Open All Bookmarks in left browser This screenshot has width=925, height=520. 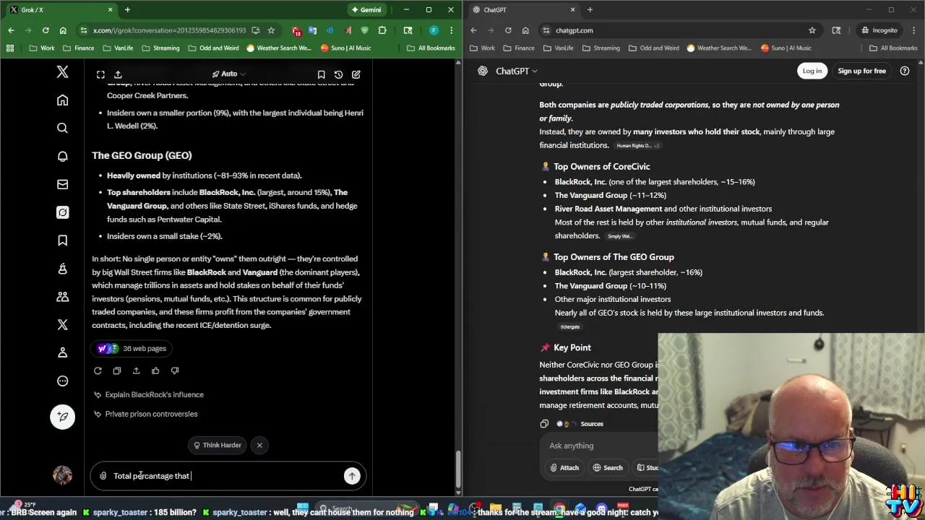431,48
